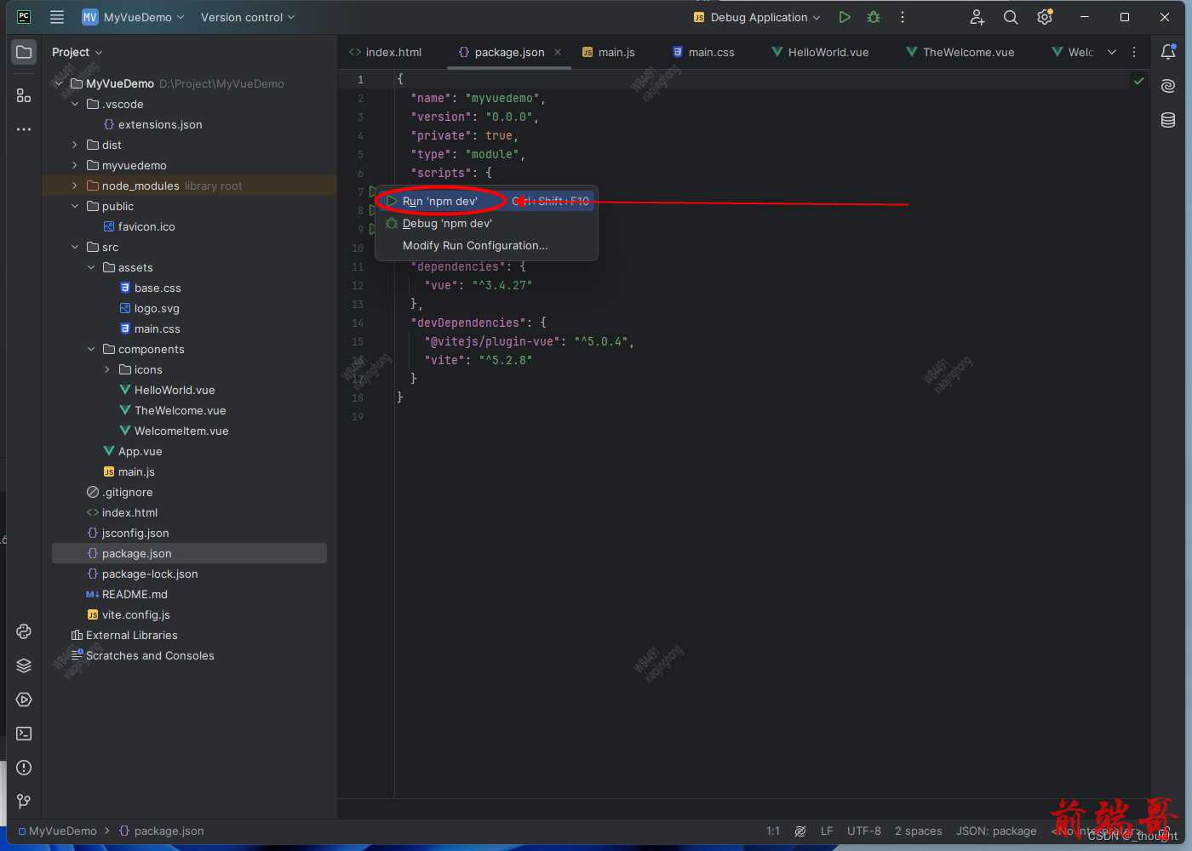Click the tab options ellipsis in editor
The width and height of the screenshot is (1192, 851).
[1134, 52]
